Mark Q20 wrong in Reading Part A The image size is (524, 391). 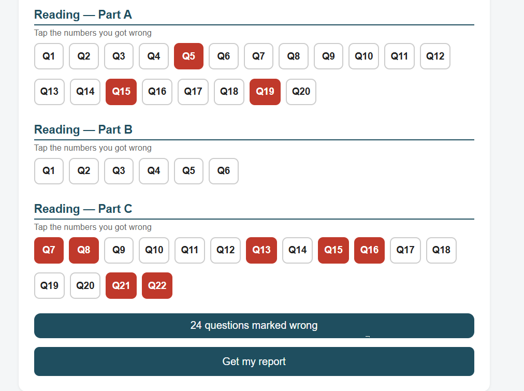(301, 92)
